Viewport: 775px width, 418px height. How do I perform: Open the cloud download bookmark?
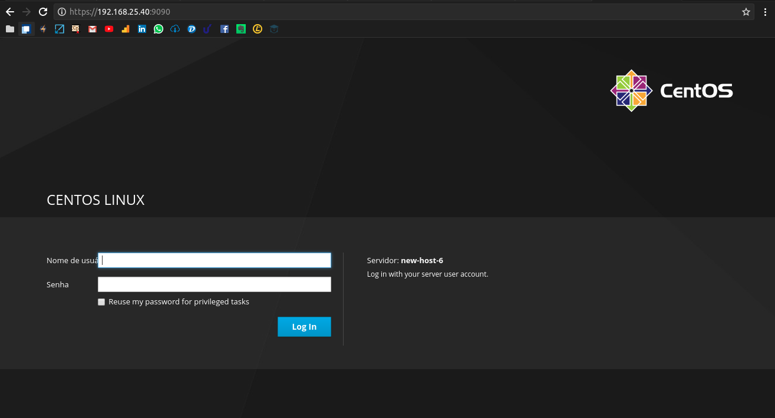175,29
